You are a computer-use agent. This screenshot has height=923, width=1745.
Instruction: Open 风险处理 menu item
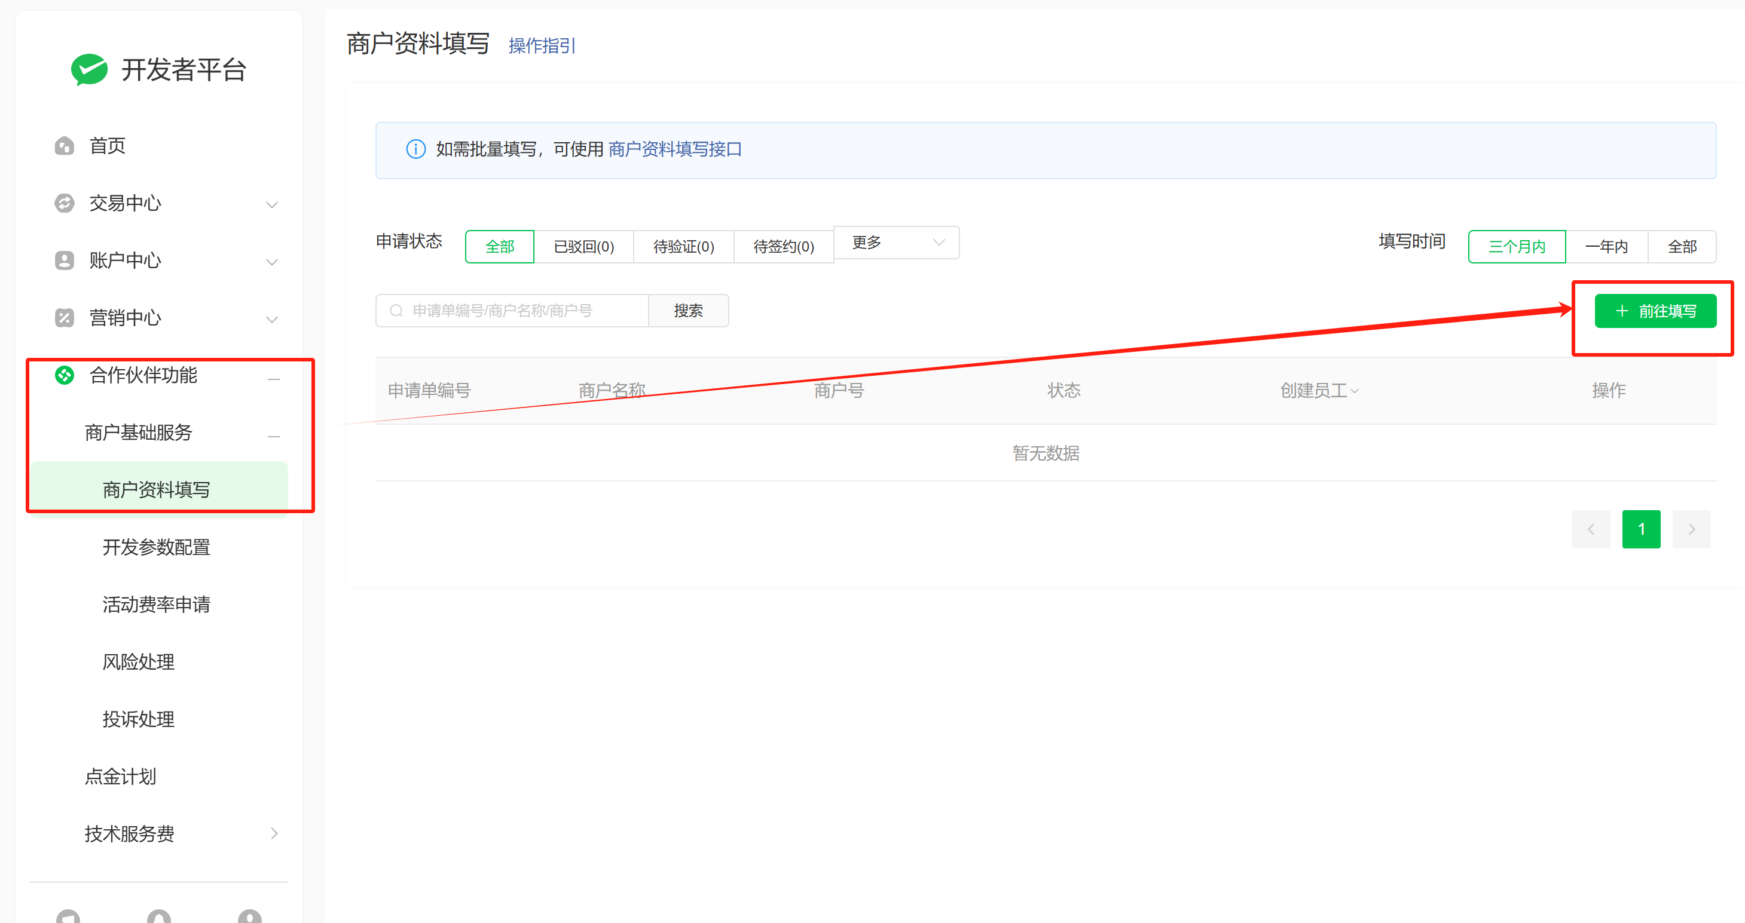point(138,661)
